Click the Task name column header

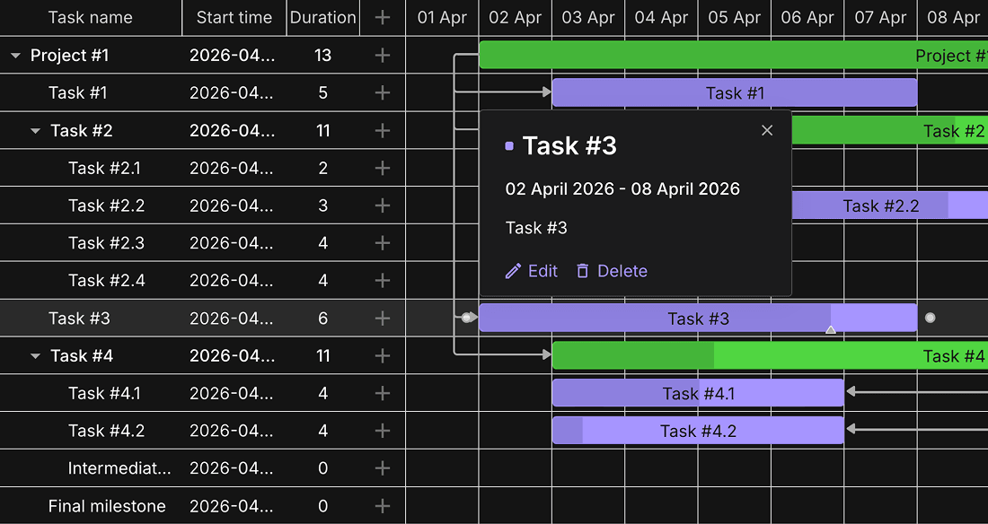coord(91,18)
